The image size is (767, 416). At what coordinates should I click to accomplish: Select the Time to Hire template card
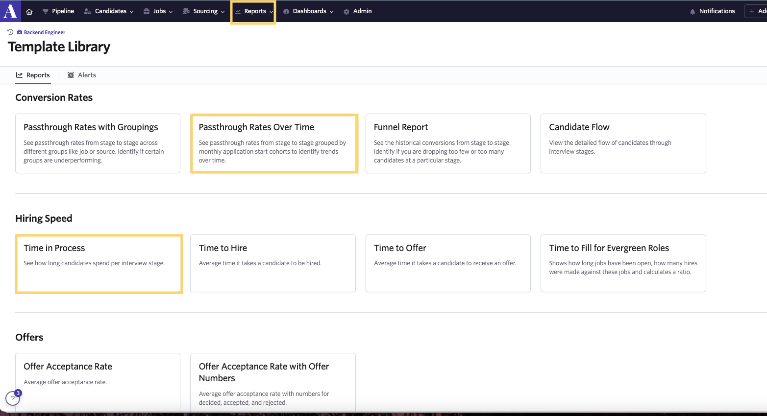coord(273,263)
